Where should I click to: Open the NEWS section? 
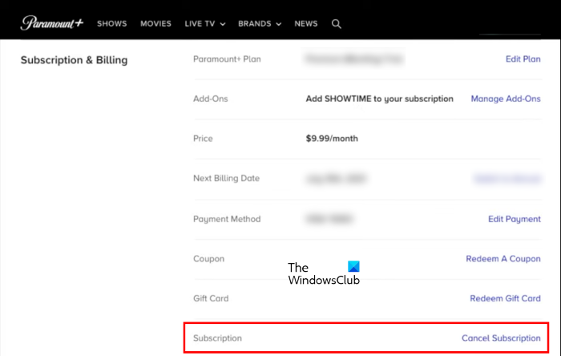(306, 24)
